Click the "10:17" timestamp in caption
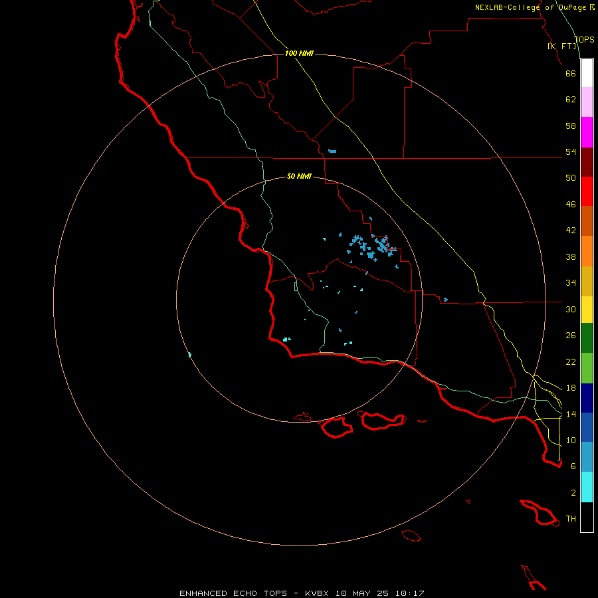598x598 pixels. click(409, 593)
